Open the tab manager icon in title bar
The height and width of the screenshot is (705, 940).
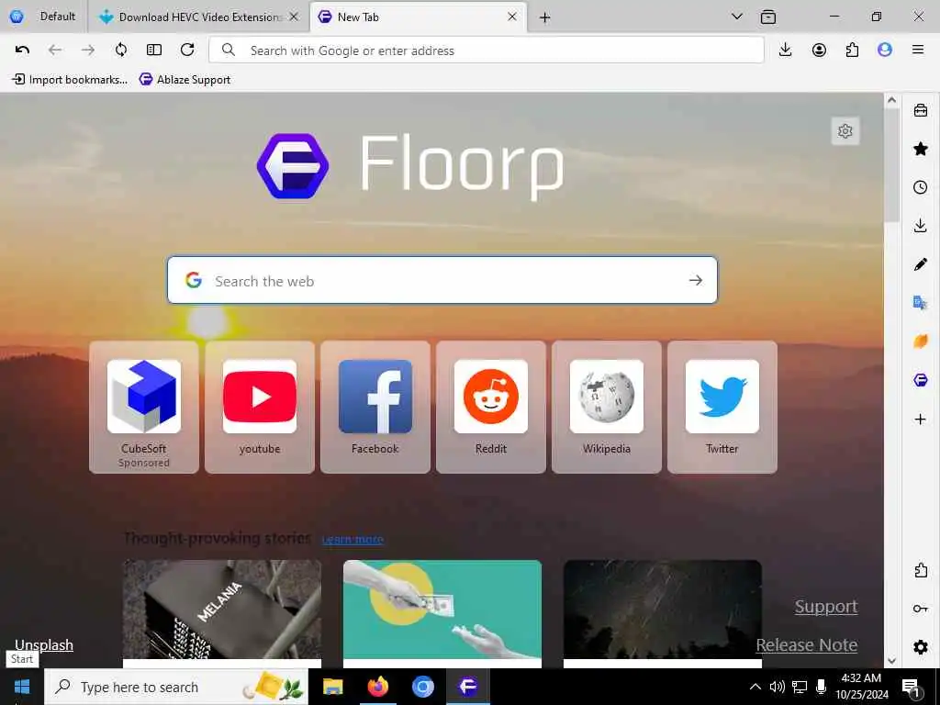coord(768,17)
